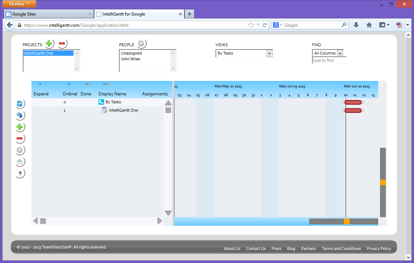This screenshot has height=263, width=414.
Task: Click the envelope icon in the left toolbar
Action: [x=20, y=161]
